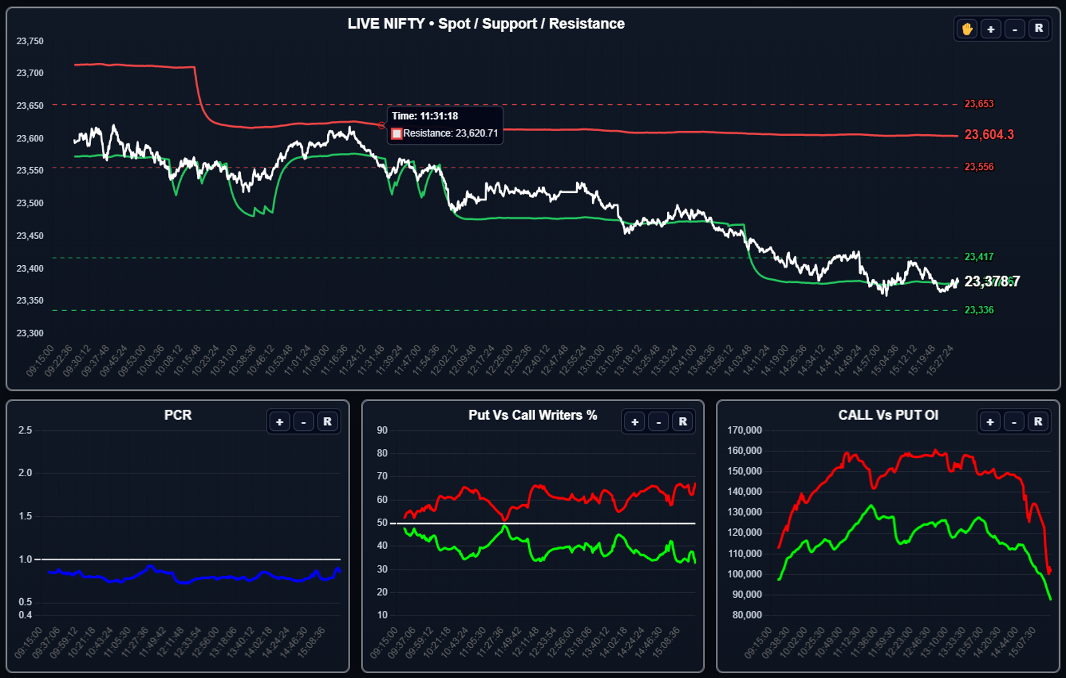This screenshot has width=1066, height=678.
Task: Click the 09:15:00 x-axis label on NIFTY chart
Action: pyautogui.click(x=41, y=361)
